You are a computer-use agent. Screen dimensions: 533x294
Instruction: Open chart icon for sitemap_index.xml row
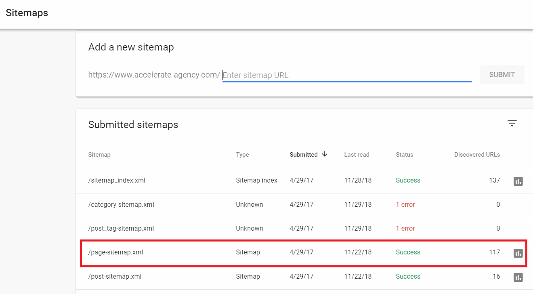tap(518, 181)
